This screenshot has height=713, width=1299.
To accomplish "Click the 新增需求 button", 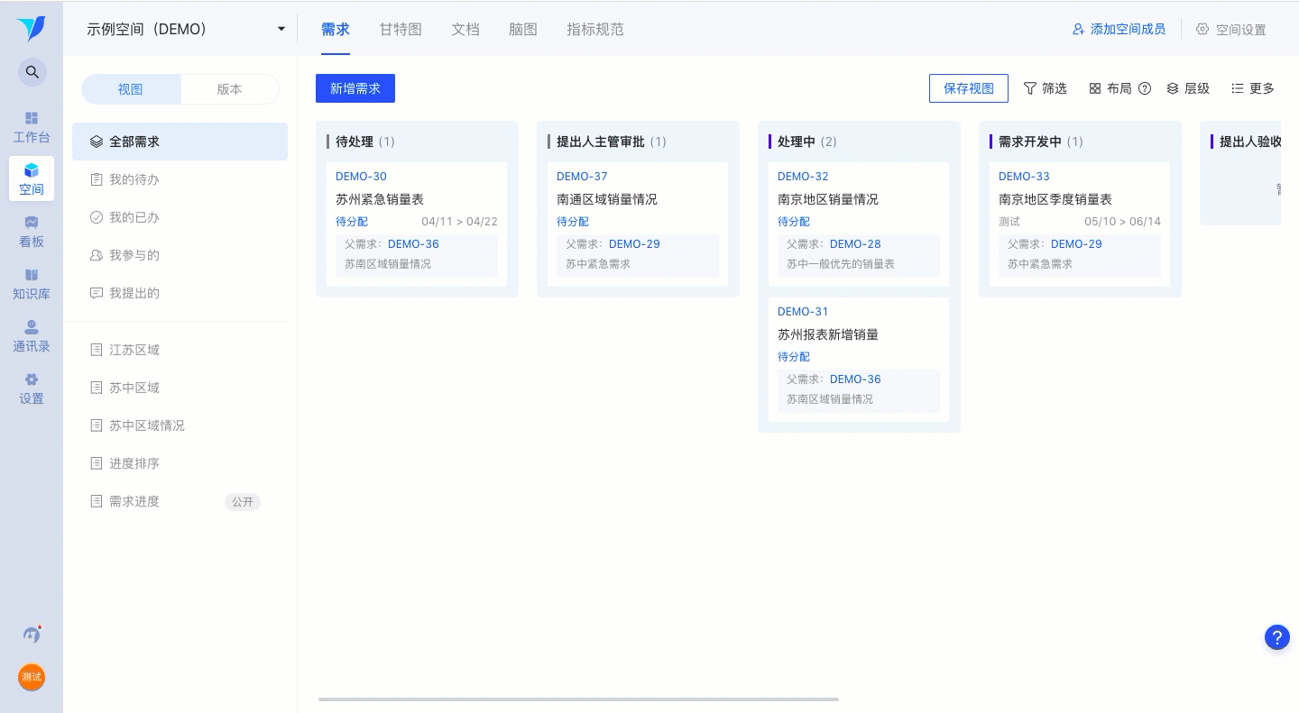I will tap(355, 88).
